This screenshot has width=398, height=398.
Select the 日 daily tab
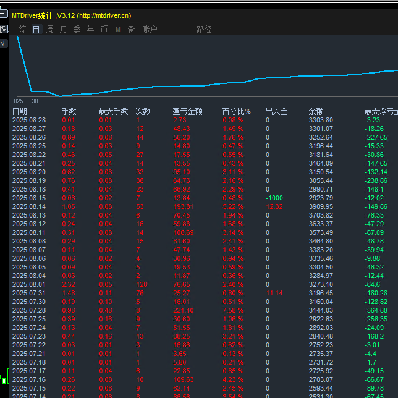(36, 29)
